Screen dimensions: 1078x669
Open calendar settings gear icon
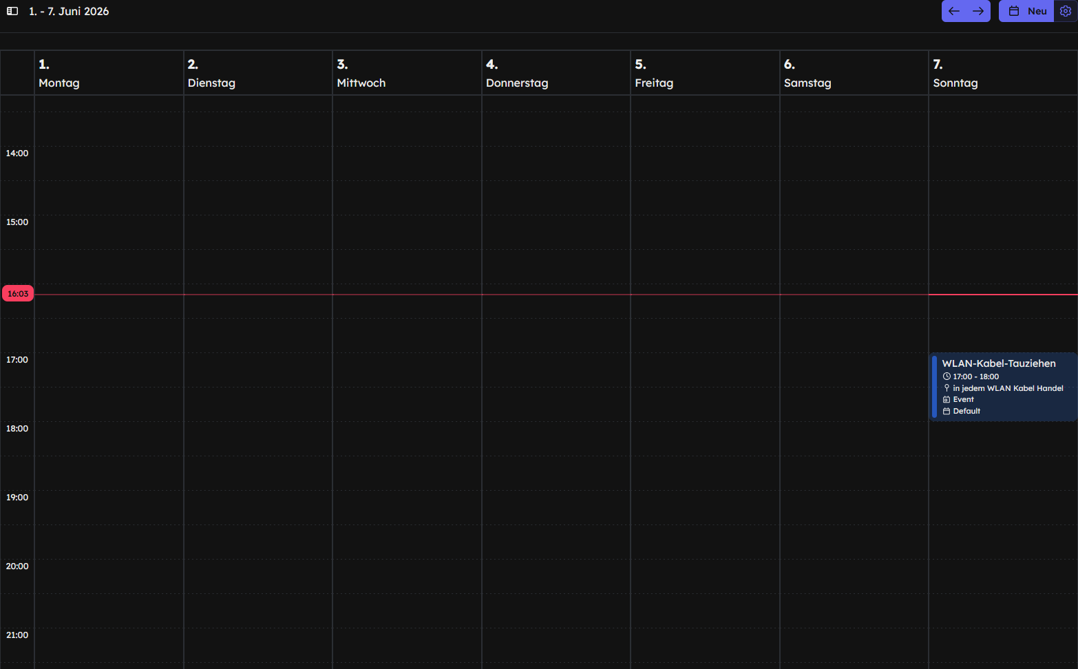point(1066,11)
